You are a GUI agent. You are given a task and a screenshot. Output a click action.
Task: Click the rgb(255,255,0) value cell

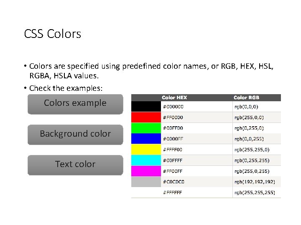pyautogui.click(x=252, y=150)
